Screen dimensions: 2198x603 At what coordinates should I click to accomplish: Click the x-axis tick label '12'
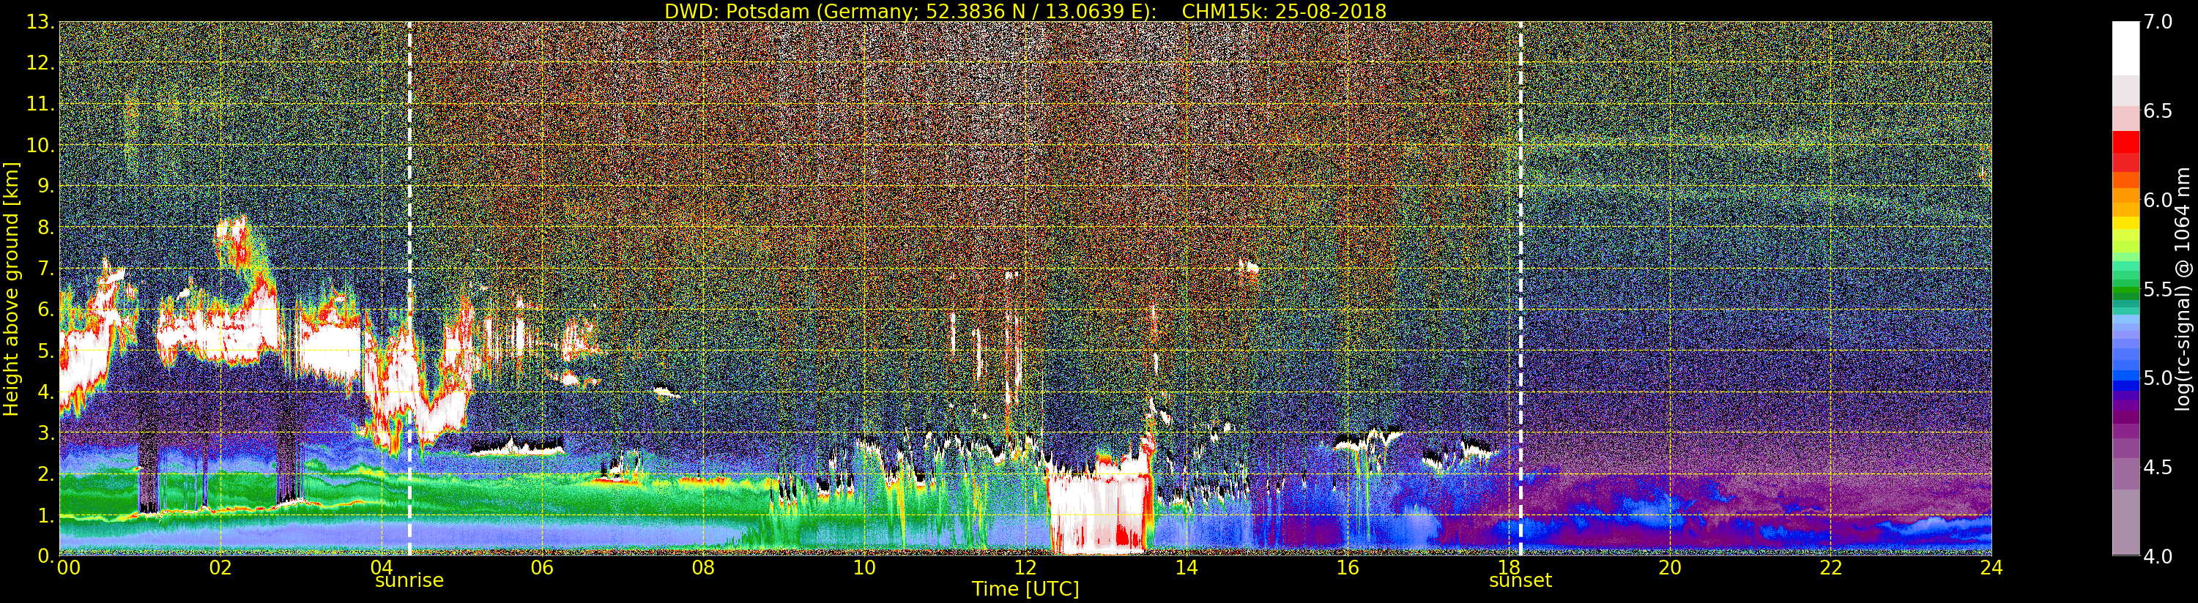pyautogui.click(x=1025, y=568)
